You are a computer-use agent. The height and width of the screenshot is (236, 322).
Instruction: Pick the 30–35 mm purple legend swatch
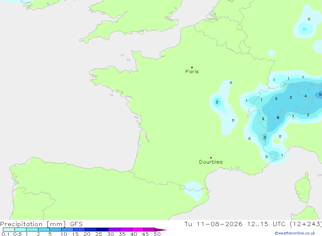114,230
